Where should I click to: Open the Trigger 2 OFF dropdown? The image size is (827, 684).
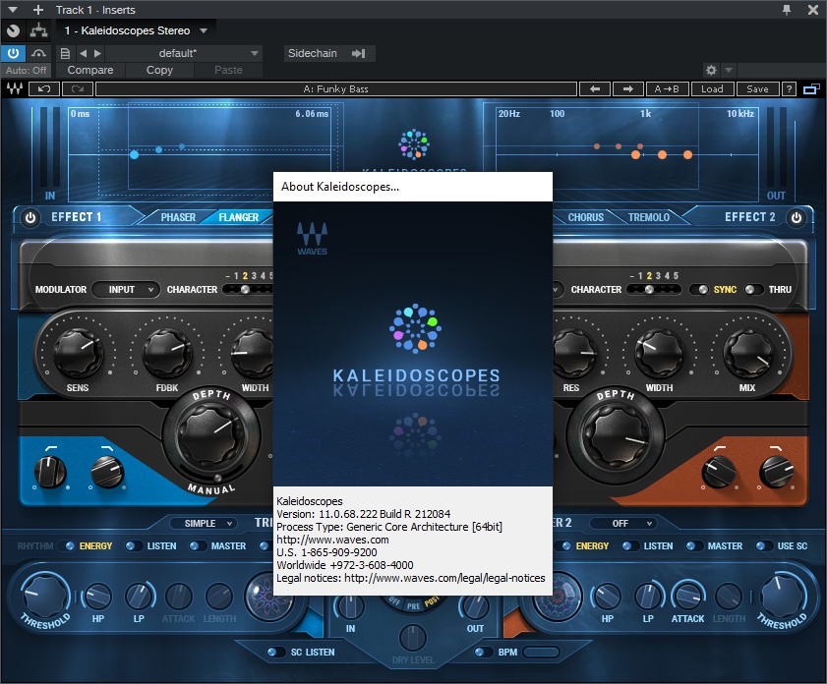pyautogui.click(x=622, y=523)
